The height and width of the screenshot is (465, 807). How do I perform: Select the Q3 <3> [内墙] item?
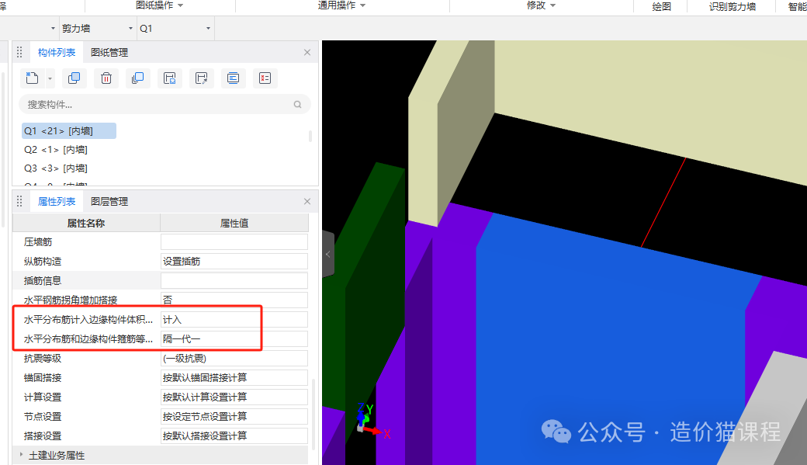pos(56,168)
